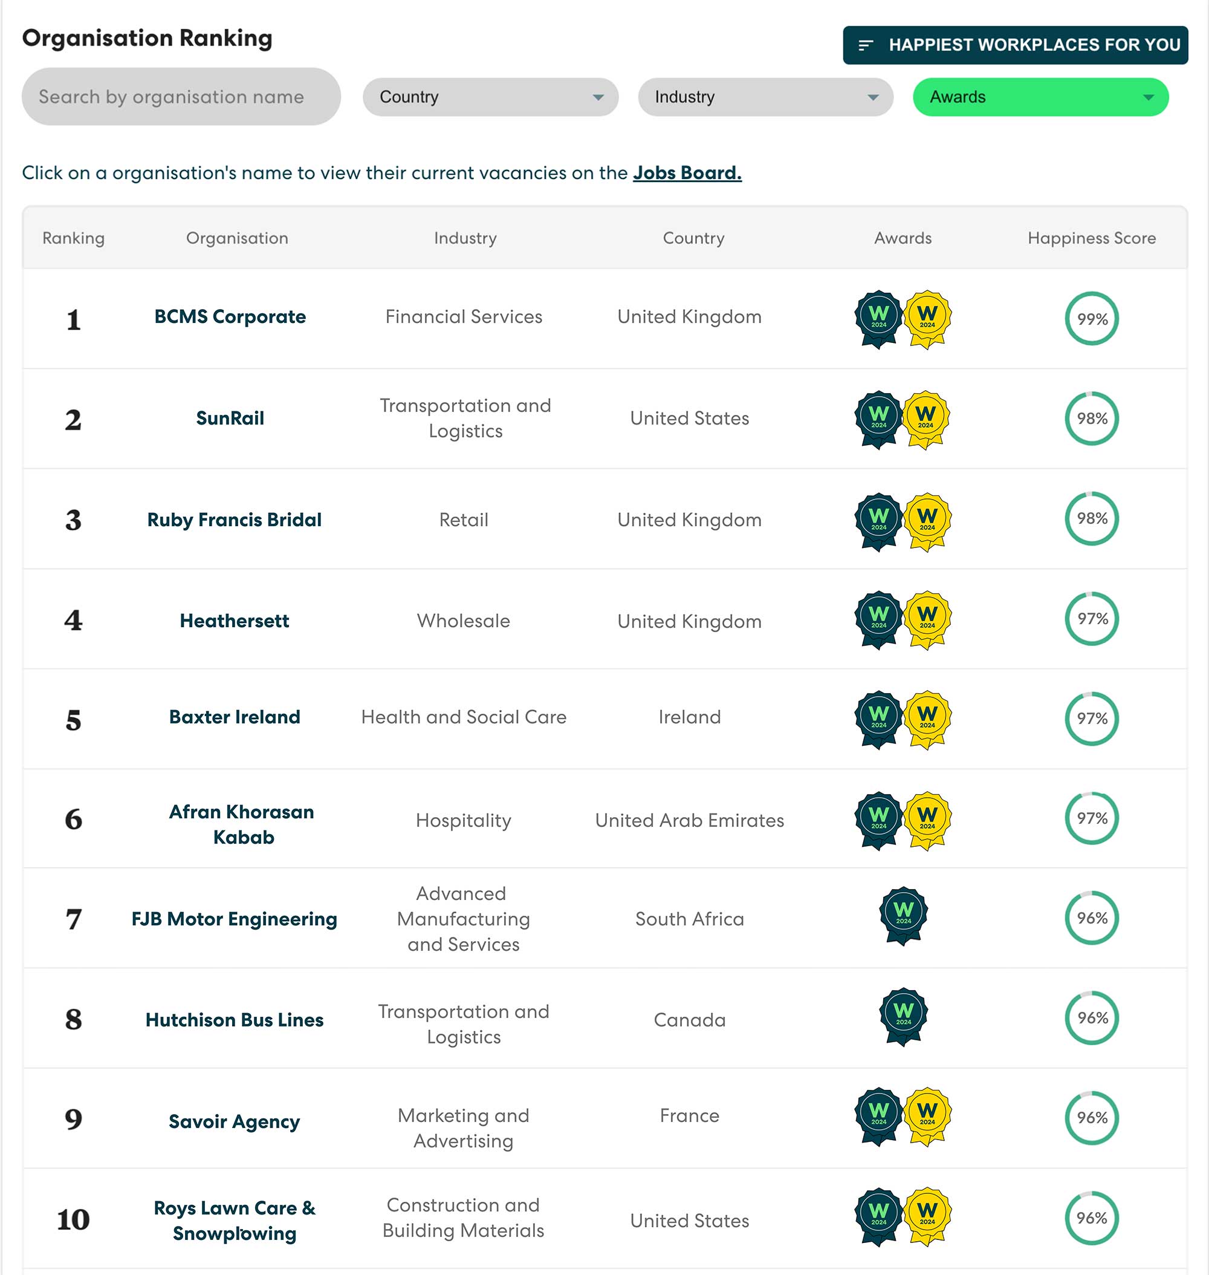Click BCMS Corporate's 99% score ring
1209x1275 pixels.
point(1091,318)
